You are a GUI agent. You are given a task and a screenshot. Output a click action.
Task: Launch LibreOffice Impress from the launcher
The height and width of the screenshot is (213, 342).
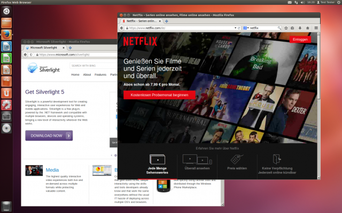pyautogui.click(x=6, y=70)
